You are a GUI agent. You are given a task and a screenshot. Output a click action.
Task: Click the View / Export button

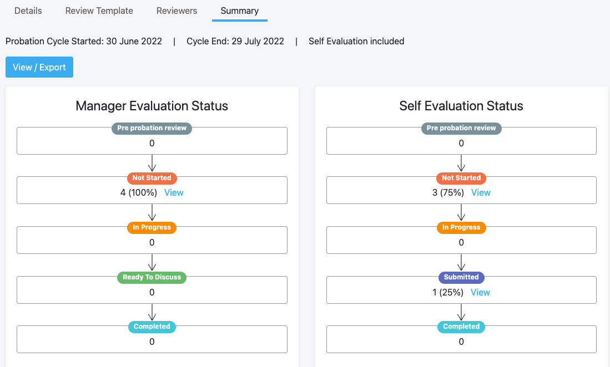coord(39,67)
